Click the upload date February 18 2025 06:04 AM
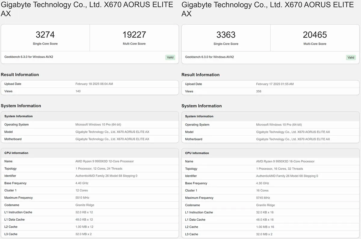The width and height of the screenshot is (361, 239). click(x=94, y=84)
